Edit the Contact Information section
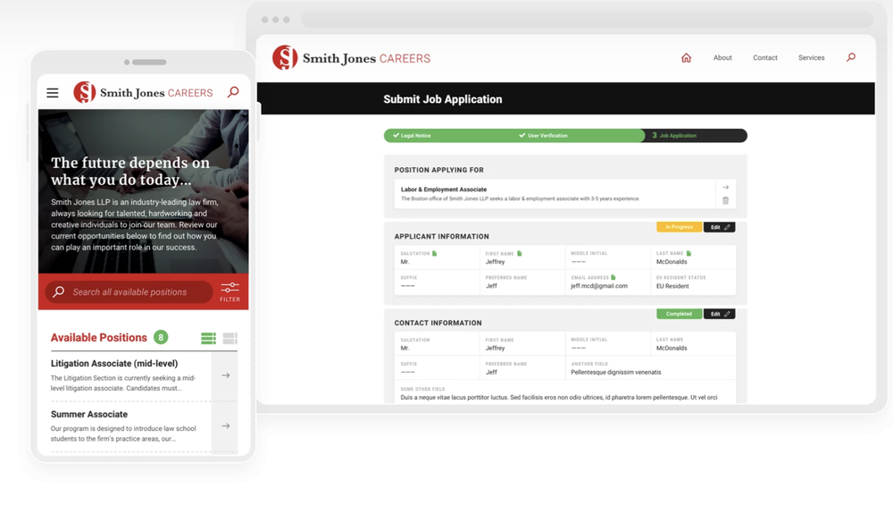 pos(719,314)
